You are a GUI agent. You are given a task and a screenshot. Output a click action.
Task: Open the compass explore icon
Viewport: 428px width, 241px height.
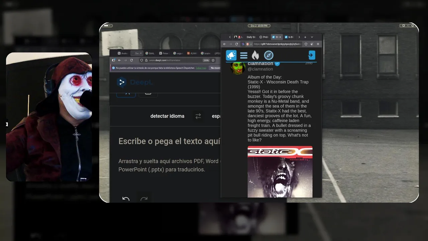click(x=269, y=55)
